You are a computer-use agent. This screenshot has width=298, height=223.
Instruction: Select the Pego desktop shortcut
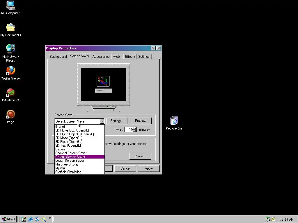[10, 117]
